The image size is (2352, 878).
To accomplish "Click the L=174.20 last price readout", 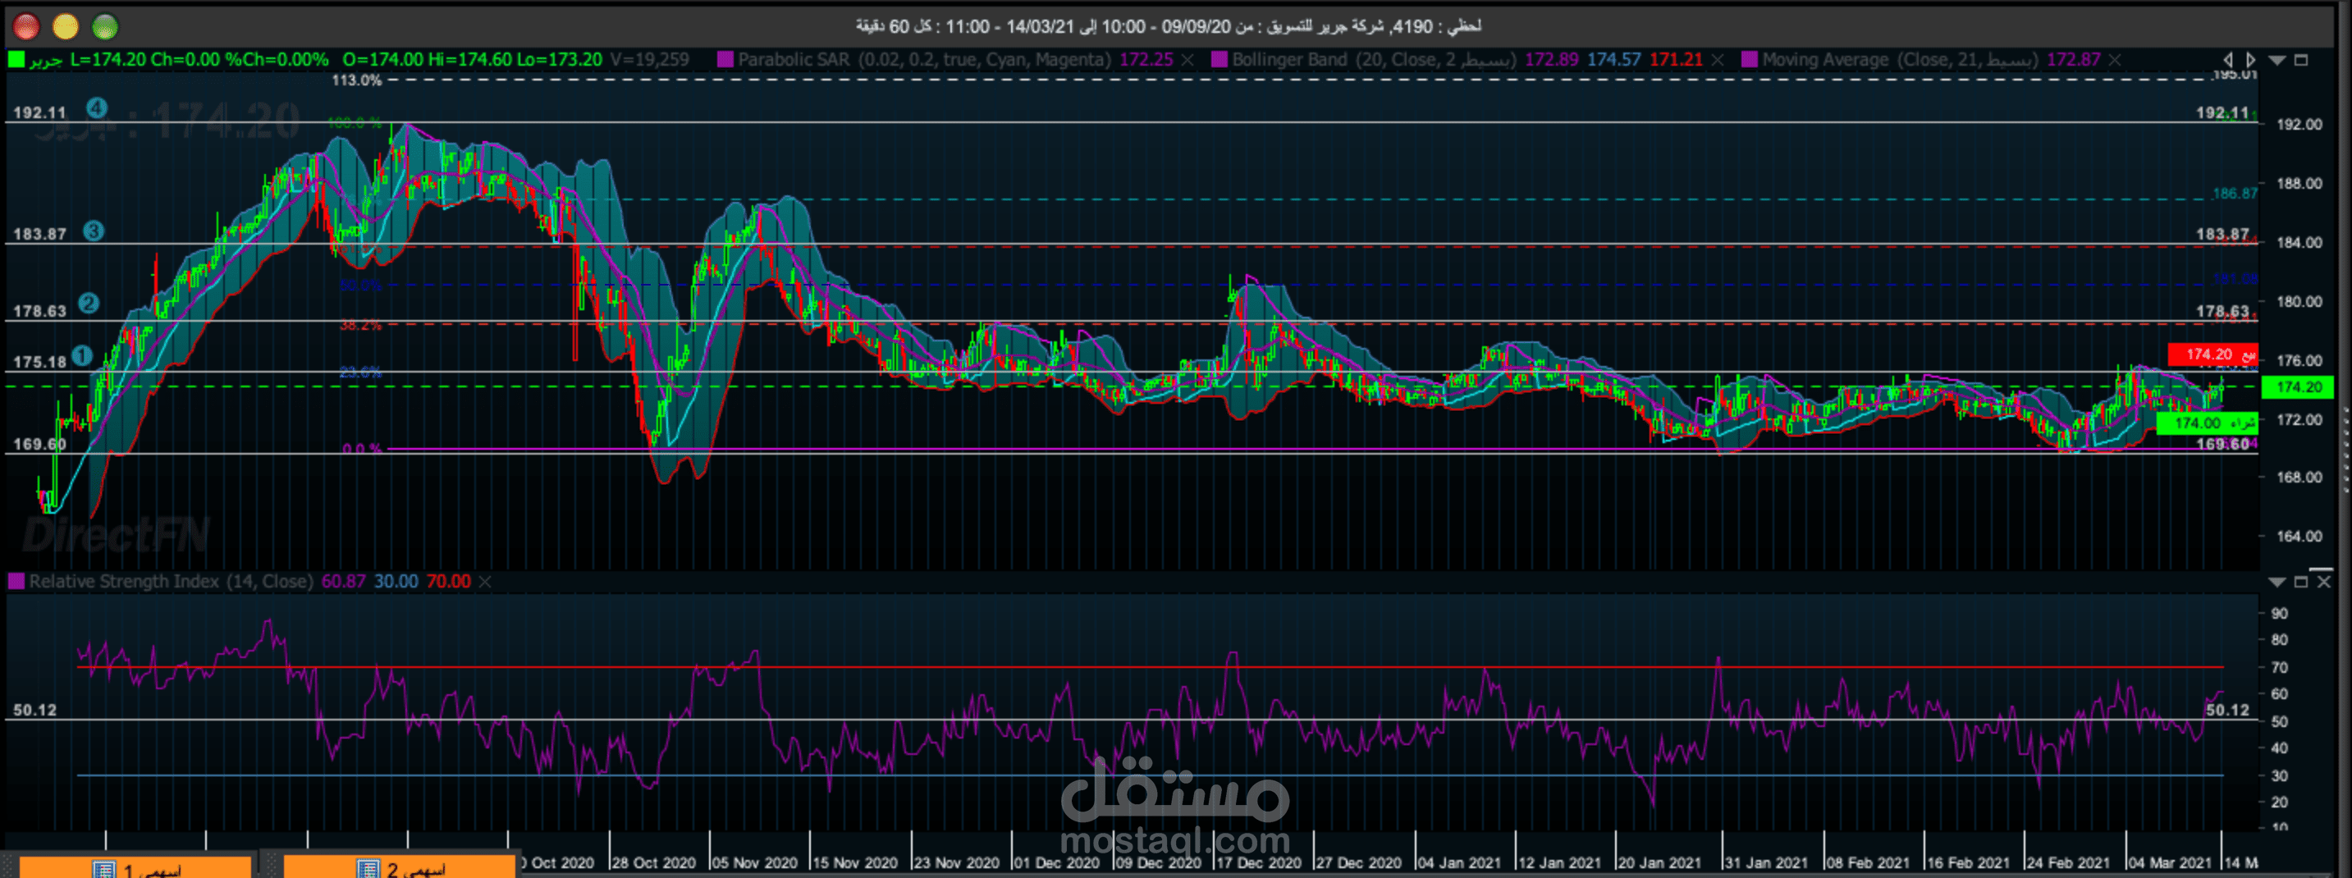I will point(108,59).
